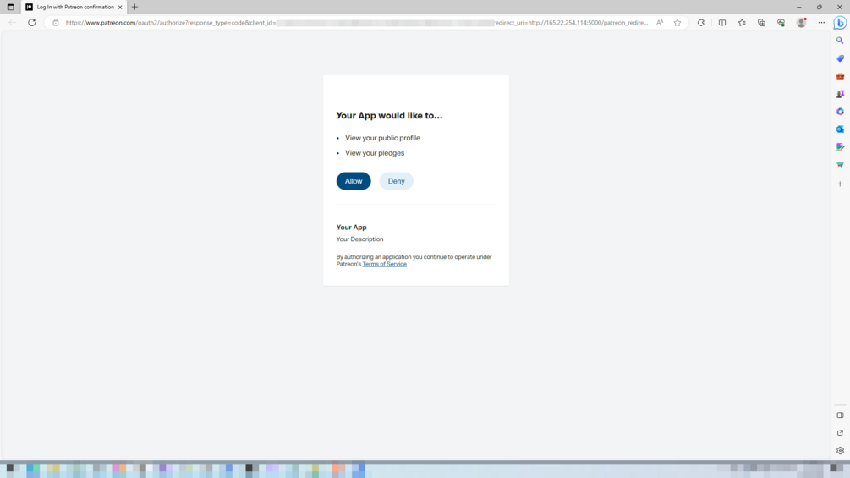Enable split screen view

(722, 23)
